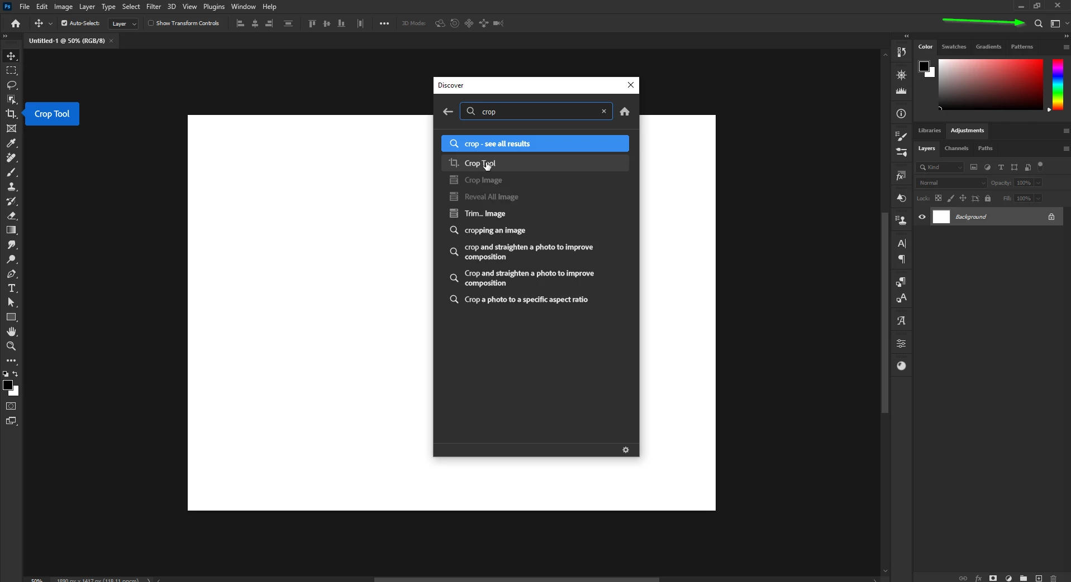
Task: Select the Rectangle shape tool
Action: 11,317
